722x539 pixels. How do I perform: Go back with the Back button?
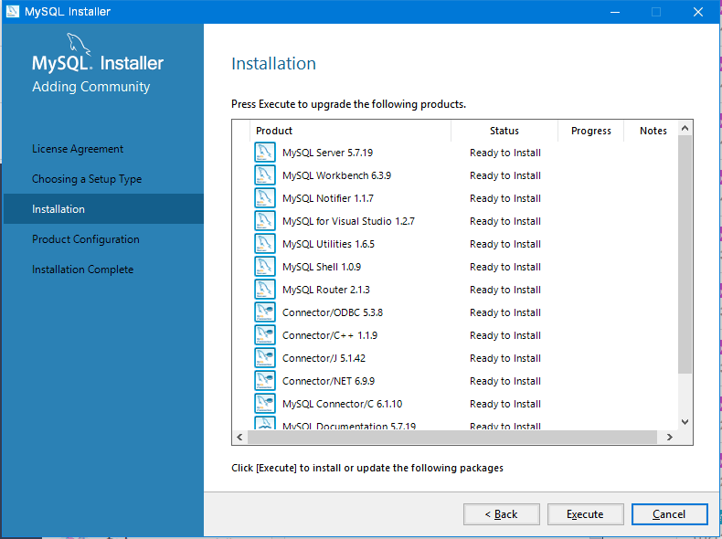500,514
